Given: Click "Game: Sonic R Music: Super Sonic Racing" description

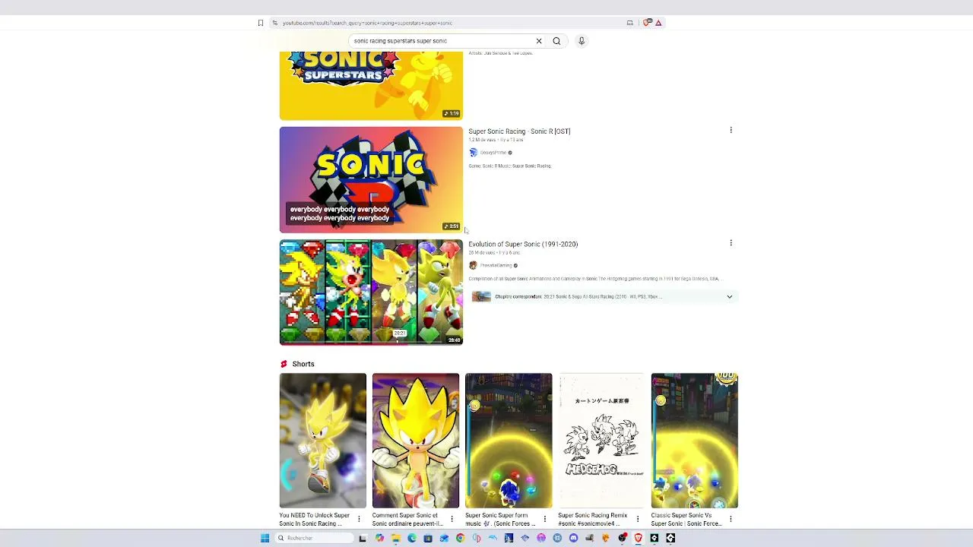Looking at the screenshot, I should pyautogui.click(x=510, y=166).
